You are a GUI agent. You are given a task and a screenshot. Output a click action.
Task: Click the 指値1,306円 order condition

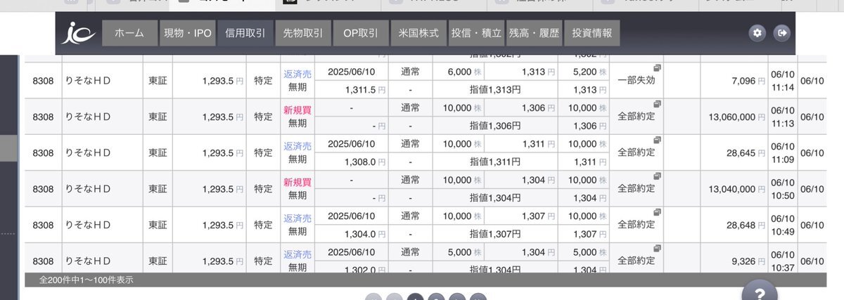point(495,126)
